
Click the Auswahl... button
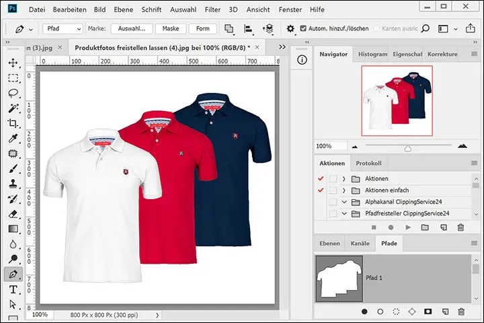(x=132, y=29)
